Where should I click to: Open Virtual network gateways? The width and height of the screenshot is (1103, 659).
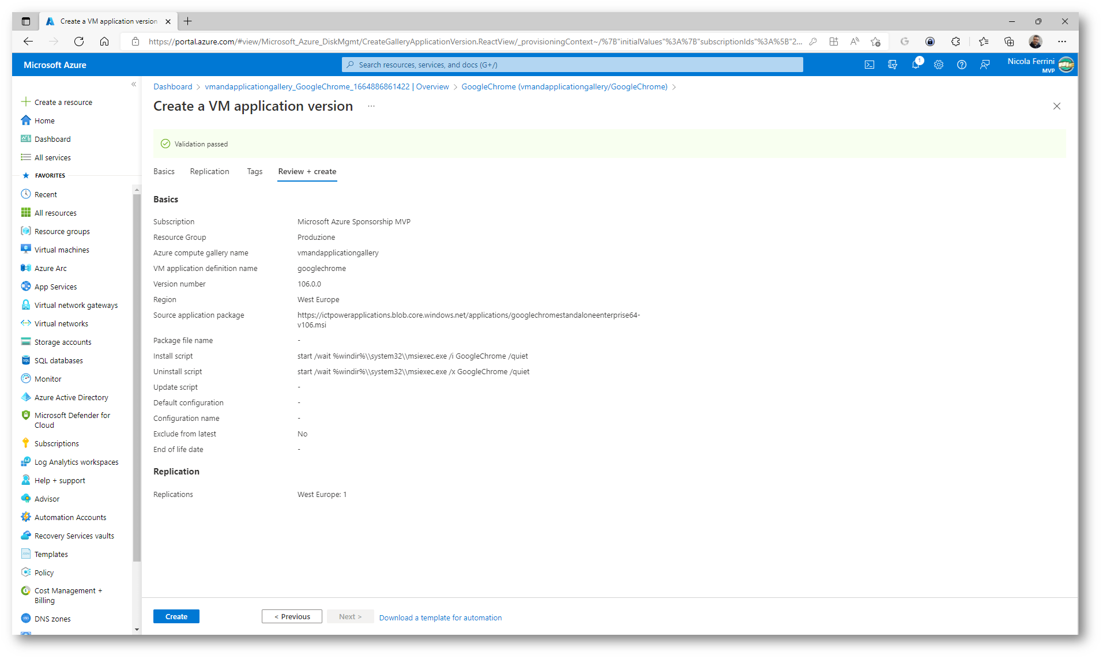[70, 305]
